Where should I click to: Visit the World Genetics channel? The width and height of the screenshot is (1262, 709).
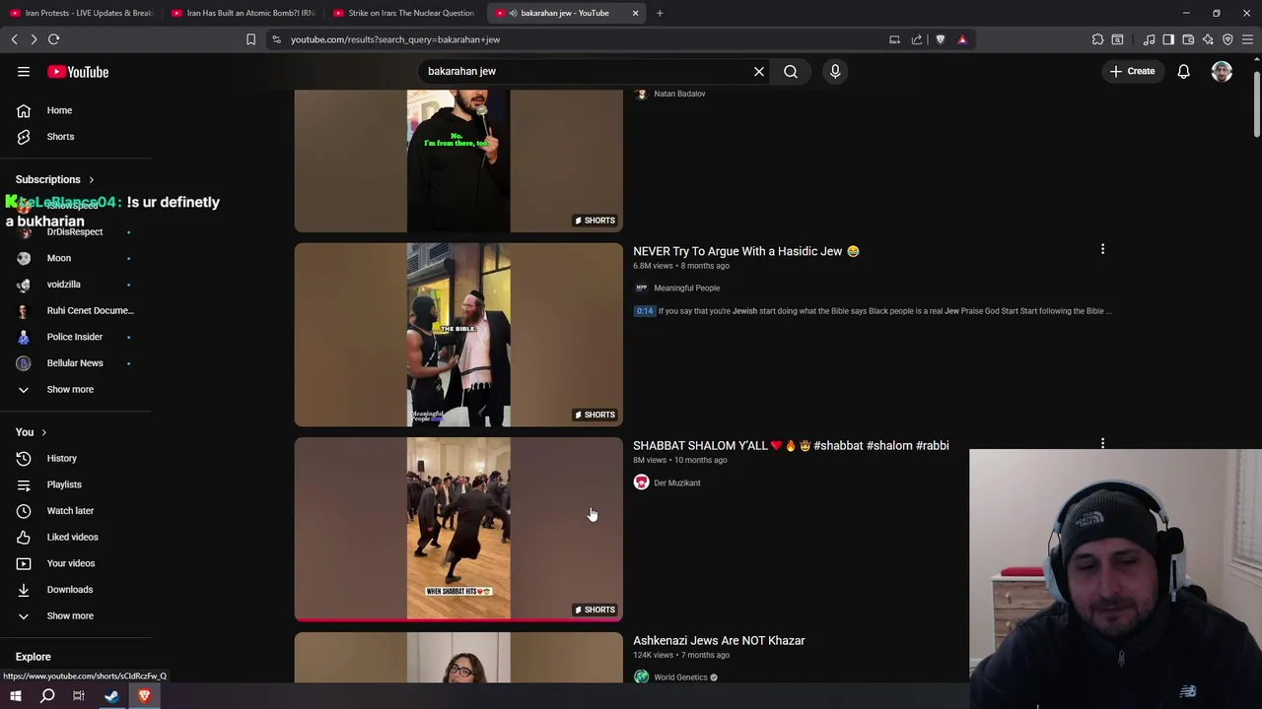click(x=680, y=677)
